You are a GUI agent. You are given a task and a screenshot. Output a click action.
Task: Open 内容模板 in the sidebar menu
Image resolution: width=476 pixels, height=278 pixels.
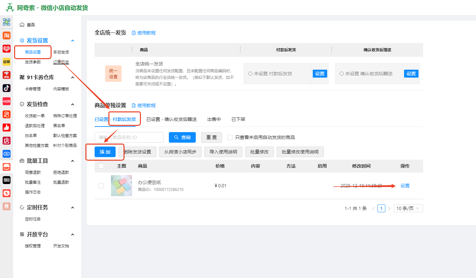61,89
